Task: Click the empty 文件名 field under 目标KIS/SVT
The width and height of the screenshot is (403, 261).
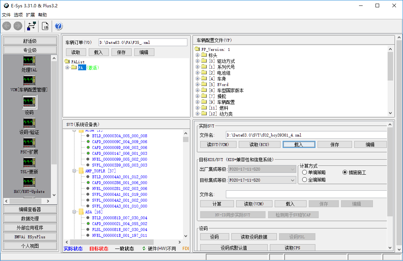Action: [306, 194]
